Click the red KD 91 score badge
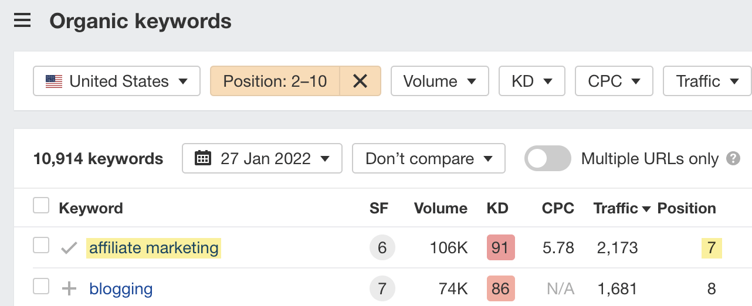Screen dimensions: 752x306 coord(500,248)
